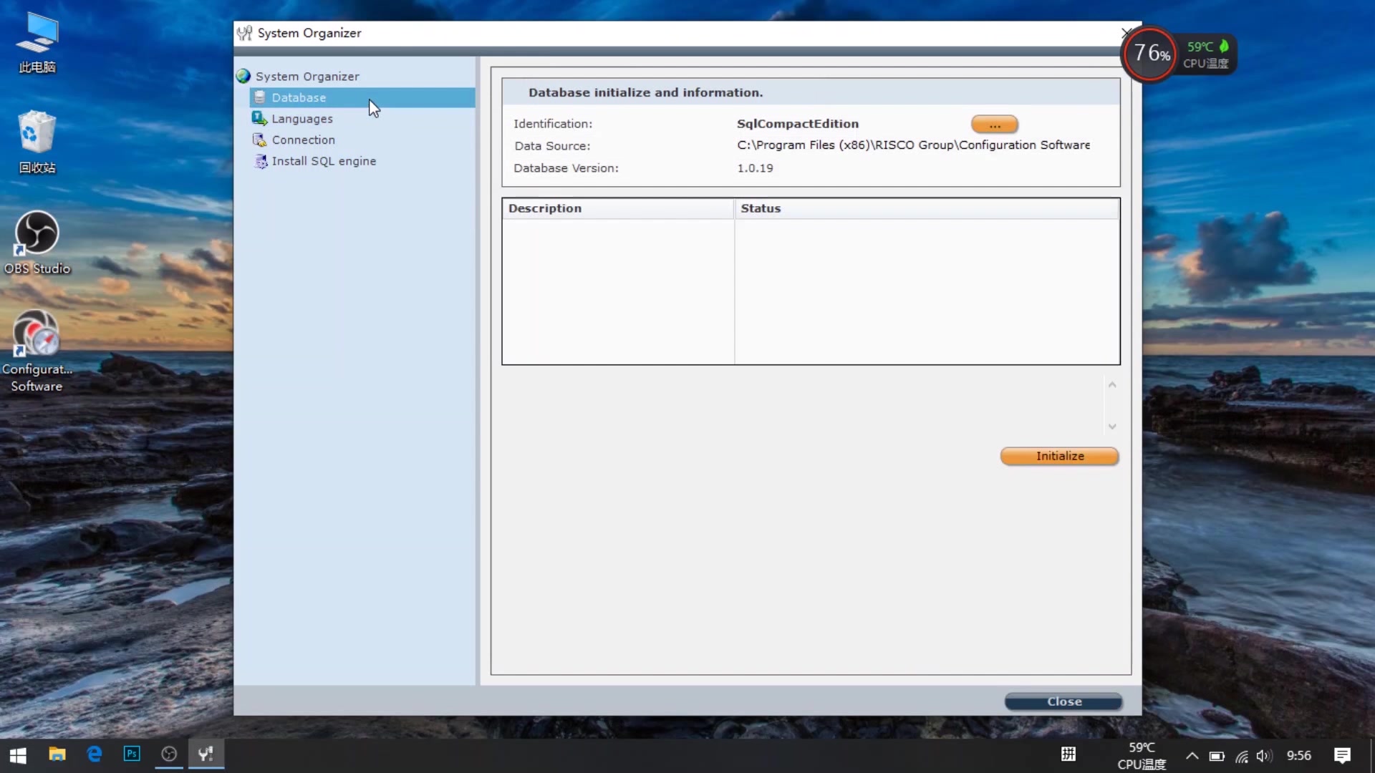Click the input method icon in tray

(1068, 754)
